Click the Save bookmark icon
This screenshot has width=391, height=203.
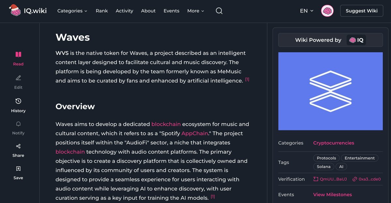tap(18, 169)
